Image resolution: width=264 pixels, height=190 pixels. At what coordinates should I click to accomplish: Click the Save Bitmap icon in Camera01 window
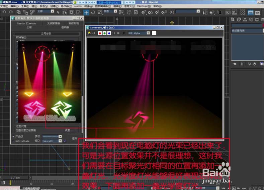89,33
